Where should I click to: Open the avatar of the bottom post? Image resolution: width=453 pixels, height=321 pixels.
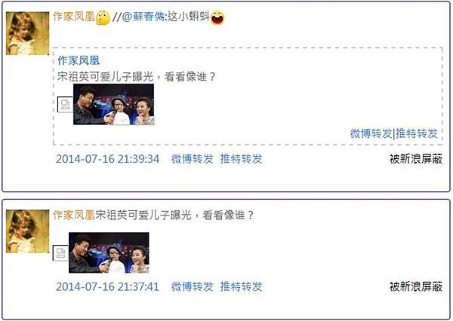click(28, 231)
